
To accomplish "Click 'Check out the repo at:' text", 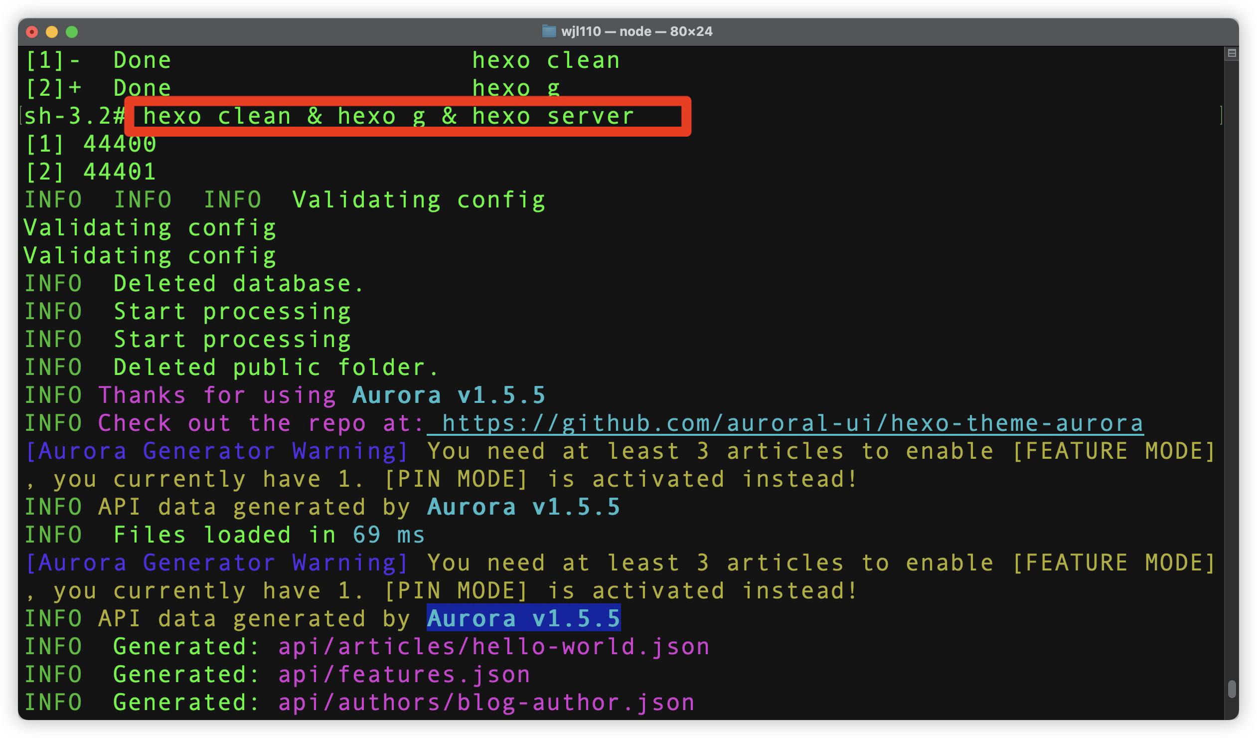I will (261, 423).
